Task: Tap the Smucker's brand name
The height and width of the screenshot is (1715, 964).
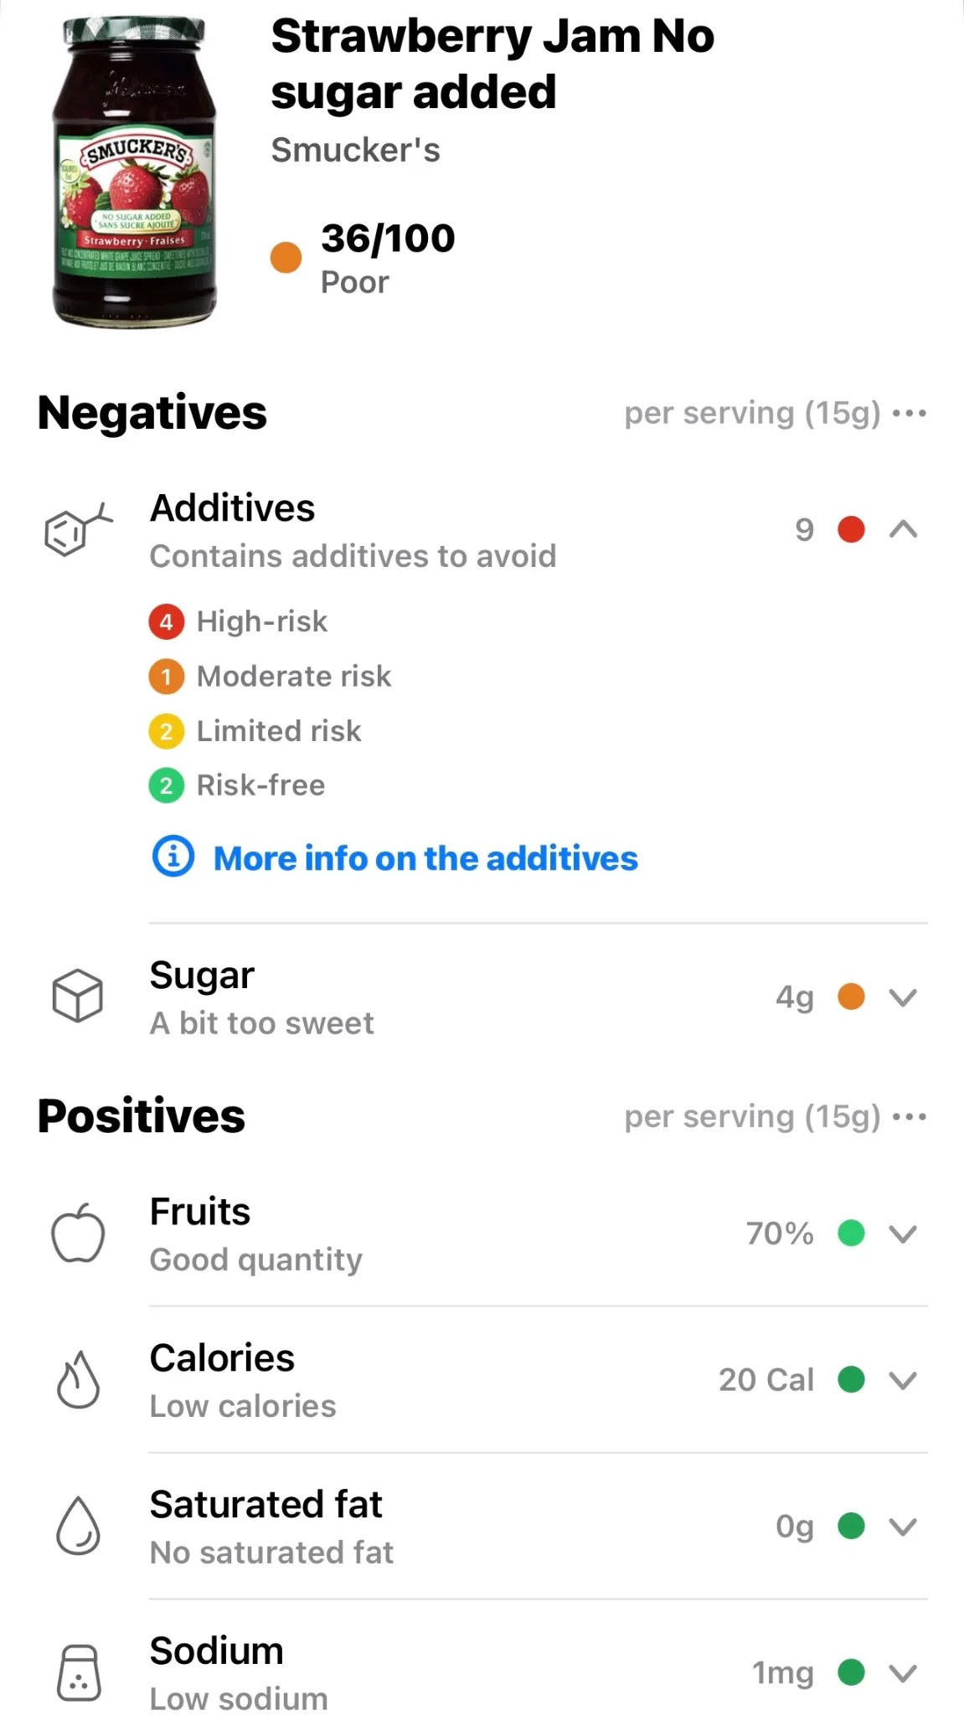Action: [355, 151]
